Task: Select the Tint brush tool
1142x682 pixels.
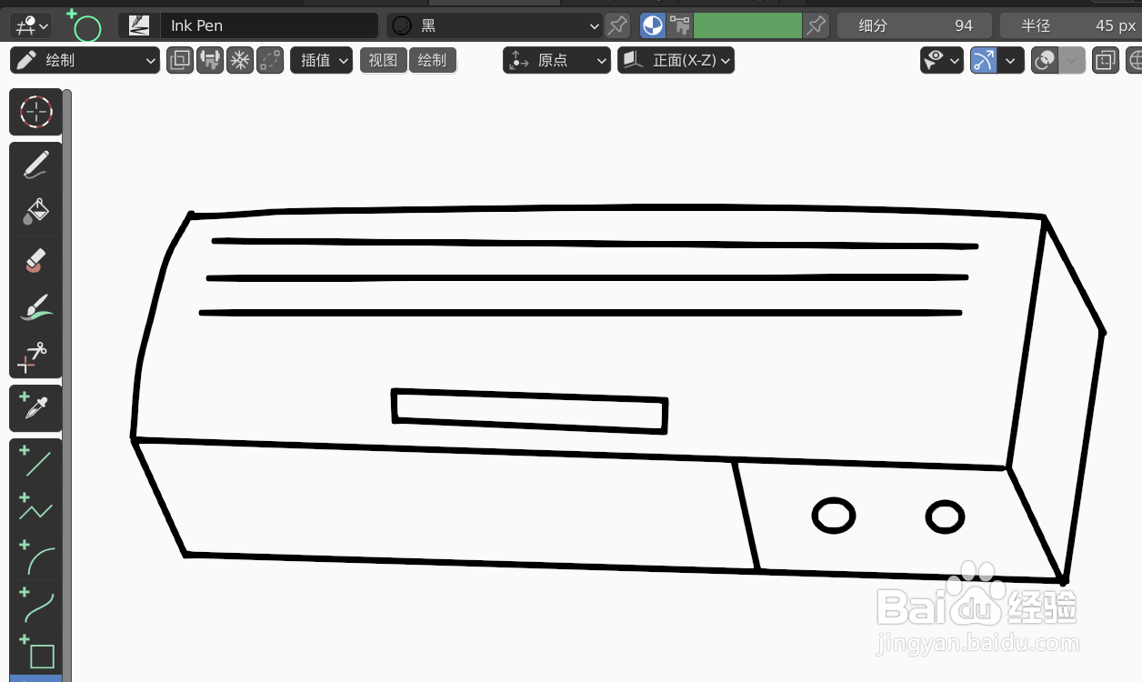Action: click(36, 306)
